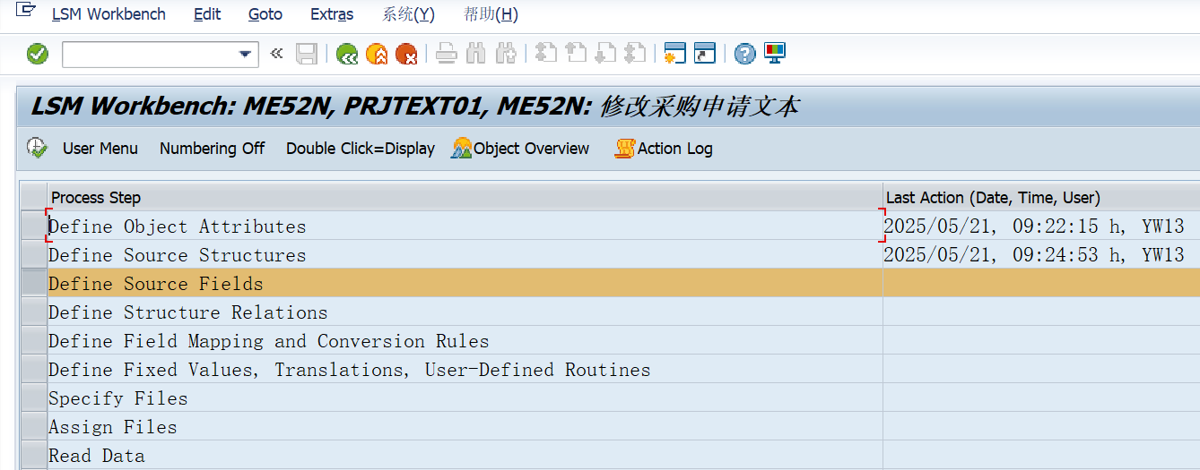Click the Object Overview button

pyautogui.click(x=521, y=149)
